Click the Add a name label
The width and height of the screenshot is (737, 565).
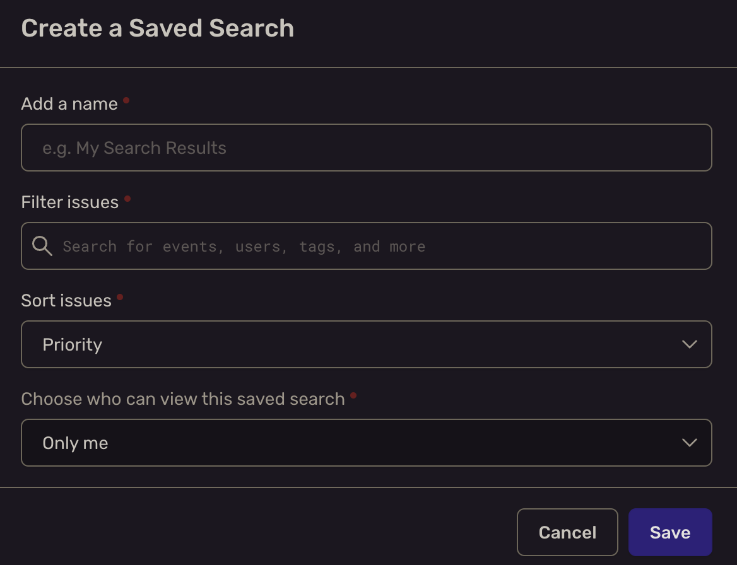coord(69,103)
